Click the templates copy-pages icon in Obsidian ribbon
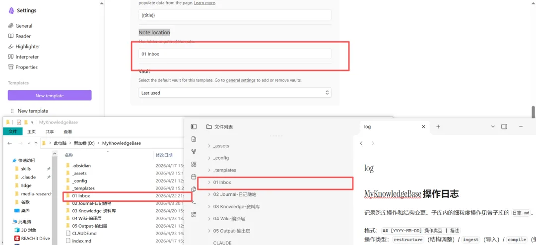536x245 pixels. click(194, 189)
